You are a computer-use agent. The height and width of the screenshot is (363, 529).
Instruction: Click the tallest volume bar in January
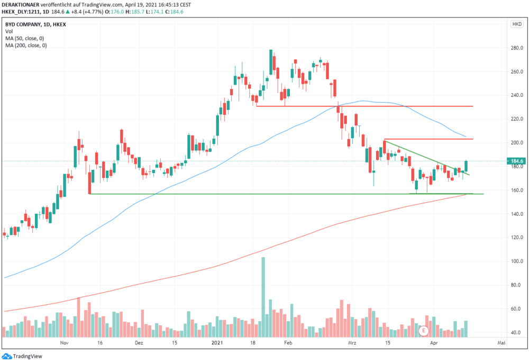point(263,297)
